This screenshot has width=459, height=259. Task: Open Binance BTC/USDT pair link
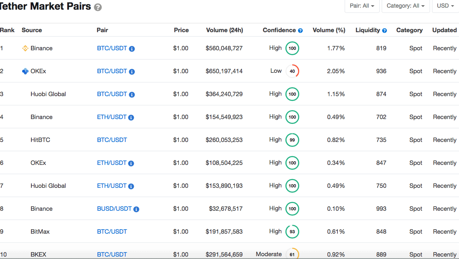[112, 48]
